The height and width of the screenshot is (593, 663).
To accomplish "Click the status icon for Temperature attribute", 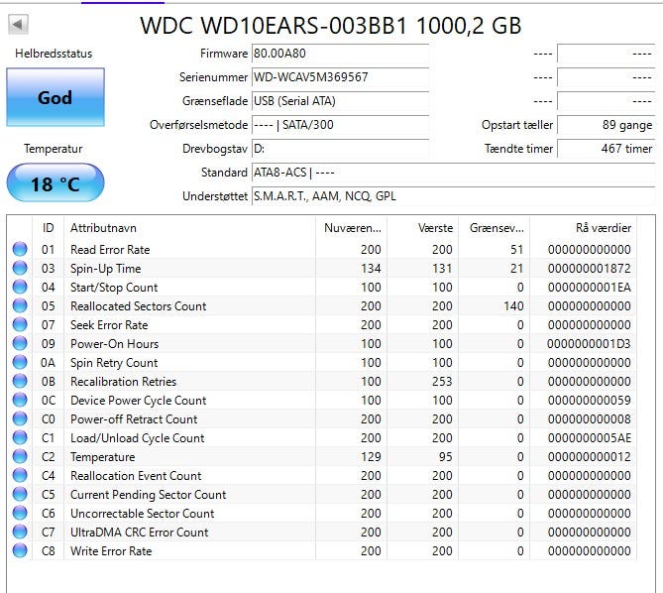I will tap(20, 456).
